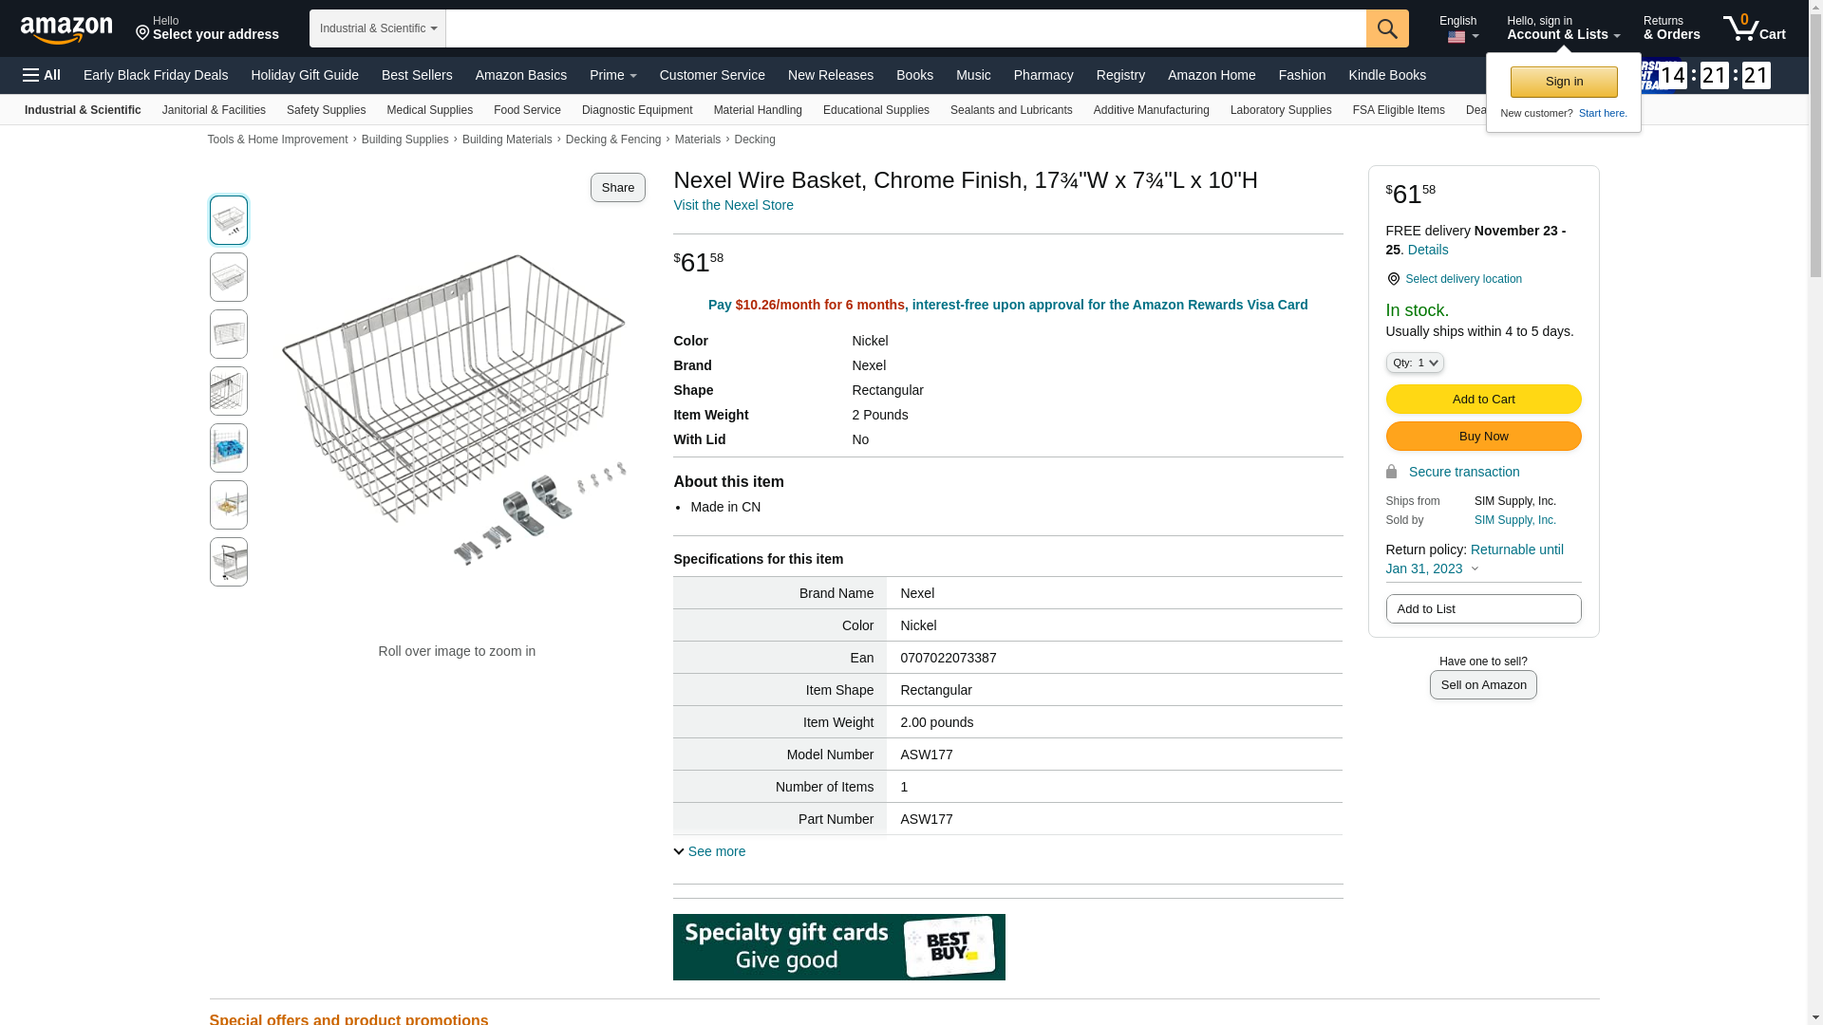
Task: Visit the Nexel Store link
Action: click(x=733, y=205)
